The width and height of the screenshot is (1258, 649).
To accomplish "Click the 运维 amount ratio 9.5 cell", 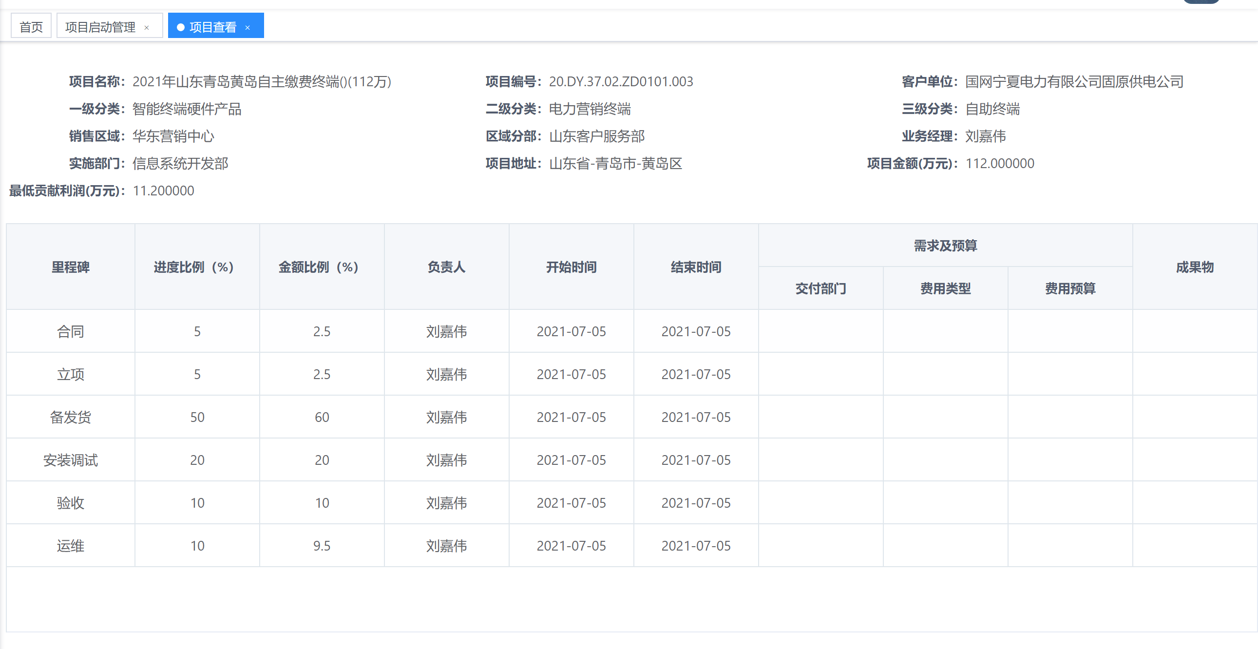I will pyautogui.click(x=322, y=546).
